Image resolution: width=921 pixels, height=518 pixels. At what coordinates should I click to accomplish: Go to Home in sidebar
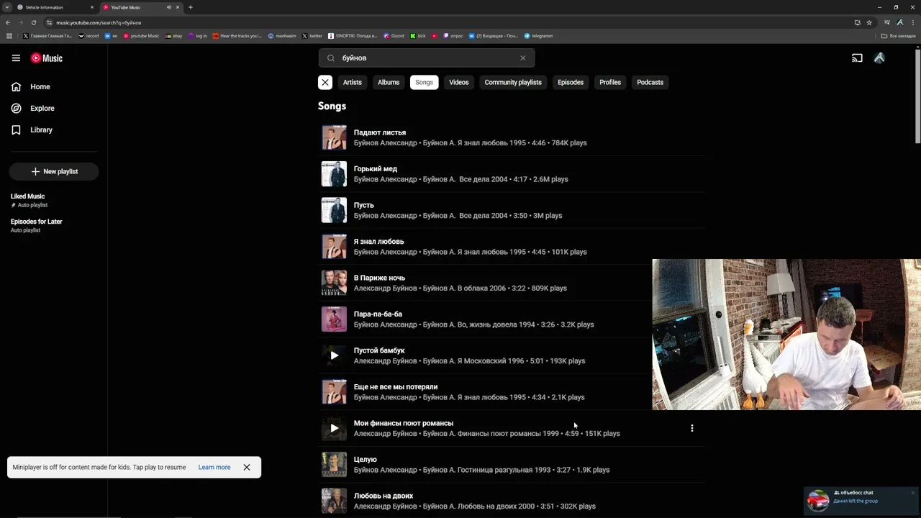tap(31, 86)
